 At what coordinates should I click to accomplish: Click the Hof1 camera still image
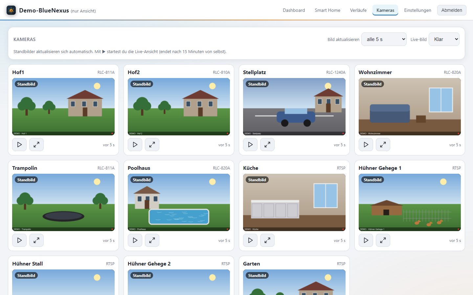[63, 107]
